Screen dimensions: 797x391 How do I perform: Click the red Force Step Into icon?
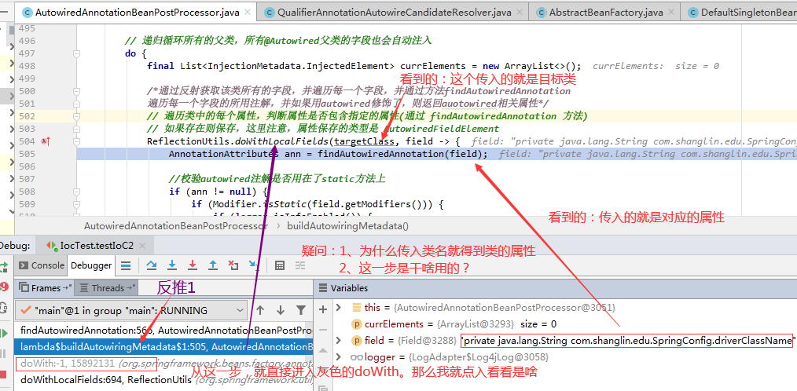pyautogui.click(x=193, y=265)
